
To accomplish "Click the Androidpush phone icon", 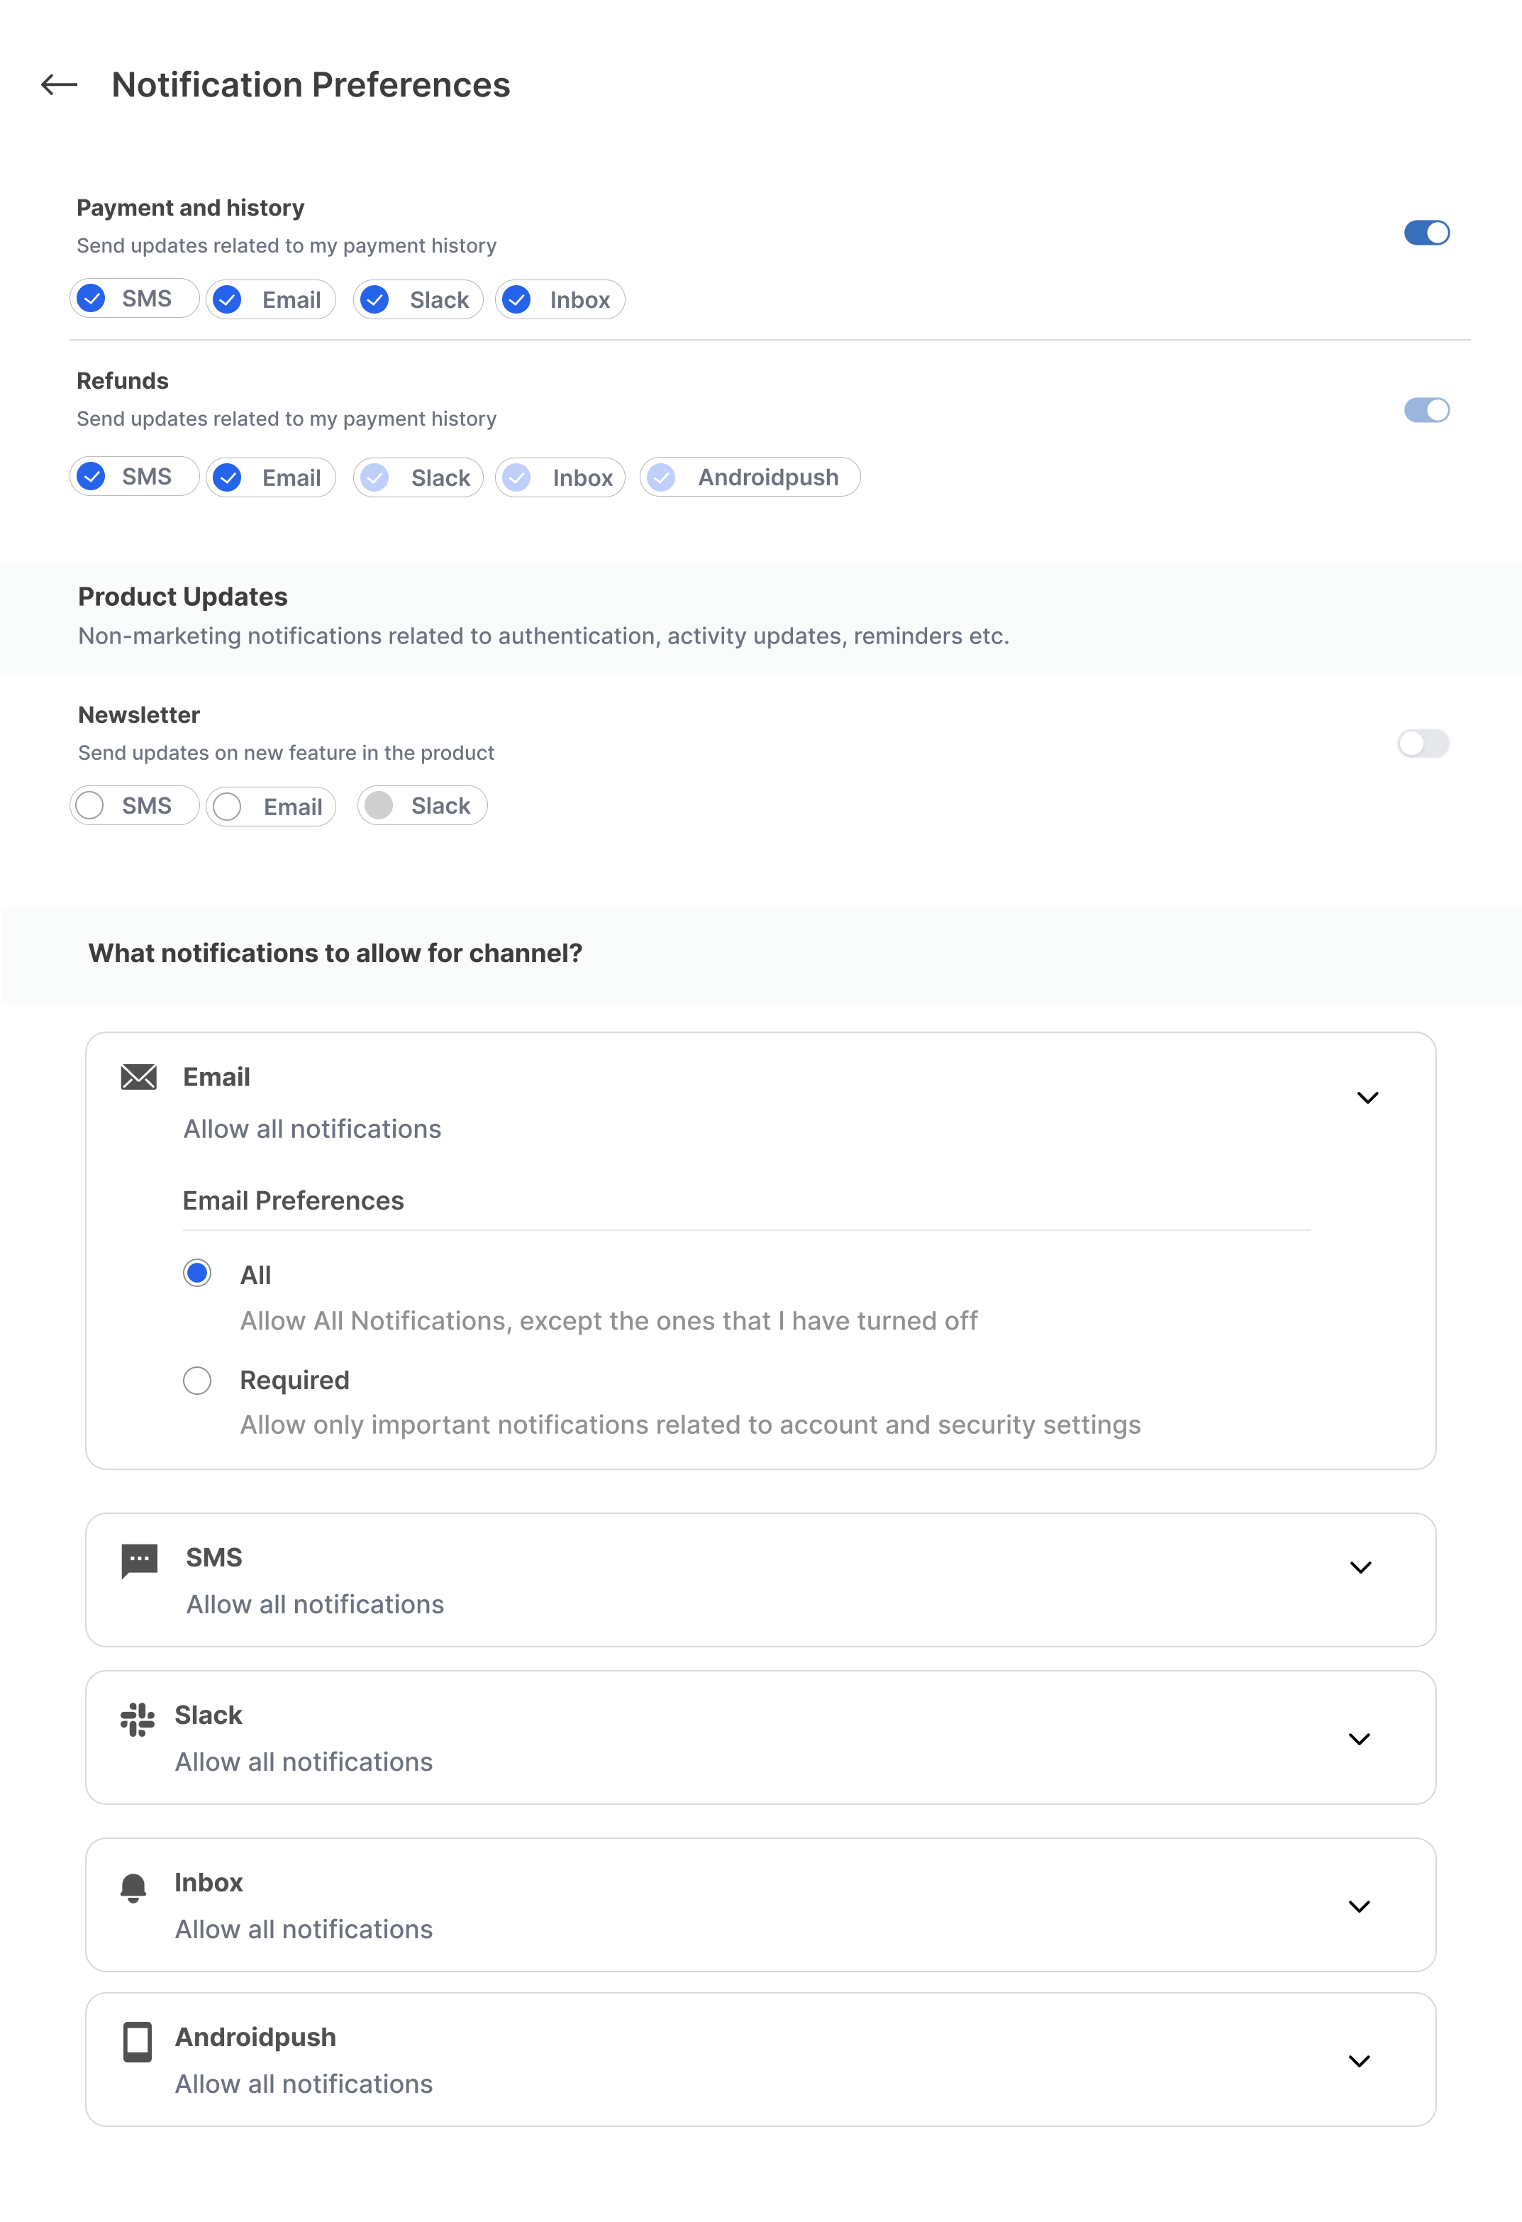I will coord(138,2043).
